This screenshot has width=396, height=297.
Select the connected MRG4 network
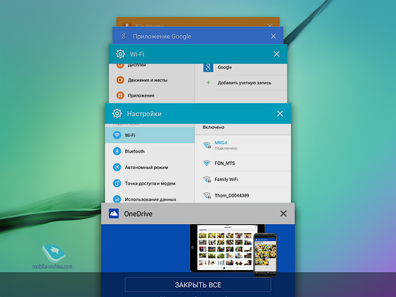243,145
